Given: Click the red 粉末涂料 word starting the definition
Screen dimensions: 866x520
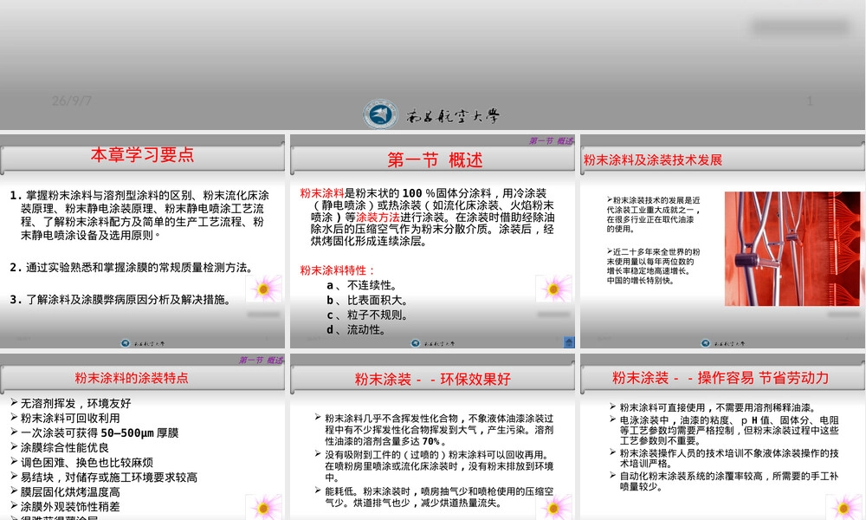Looking at the screenshot, I should click(322, 193).
